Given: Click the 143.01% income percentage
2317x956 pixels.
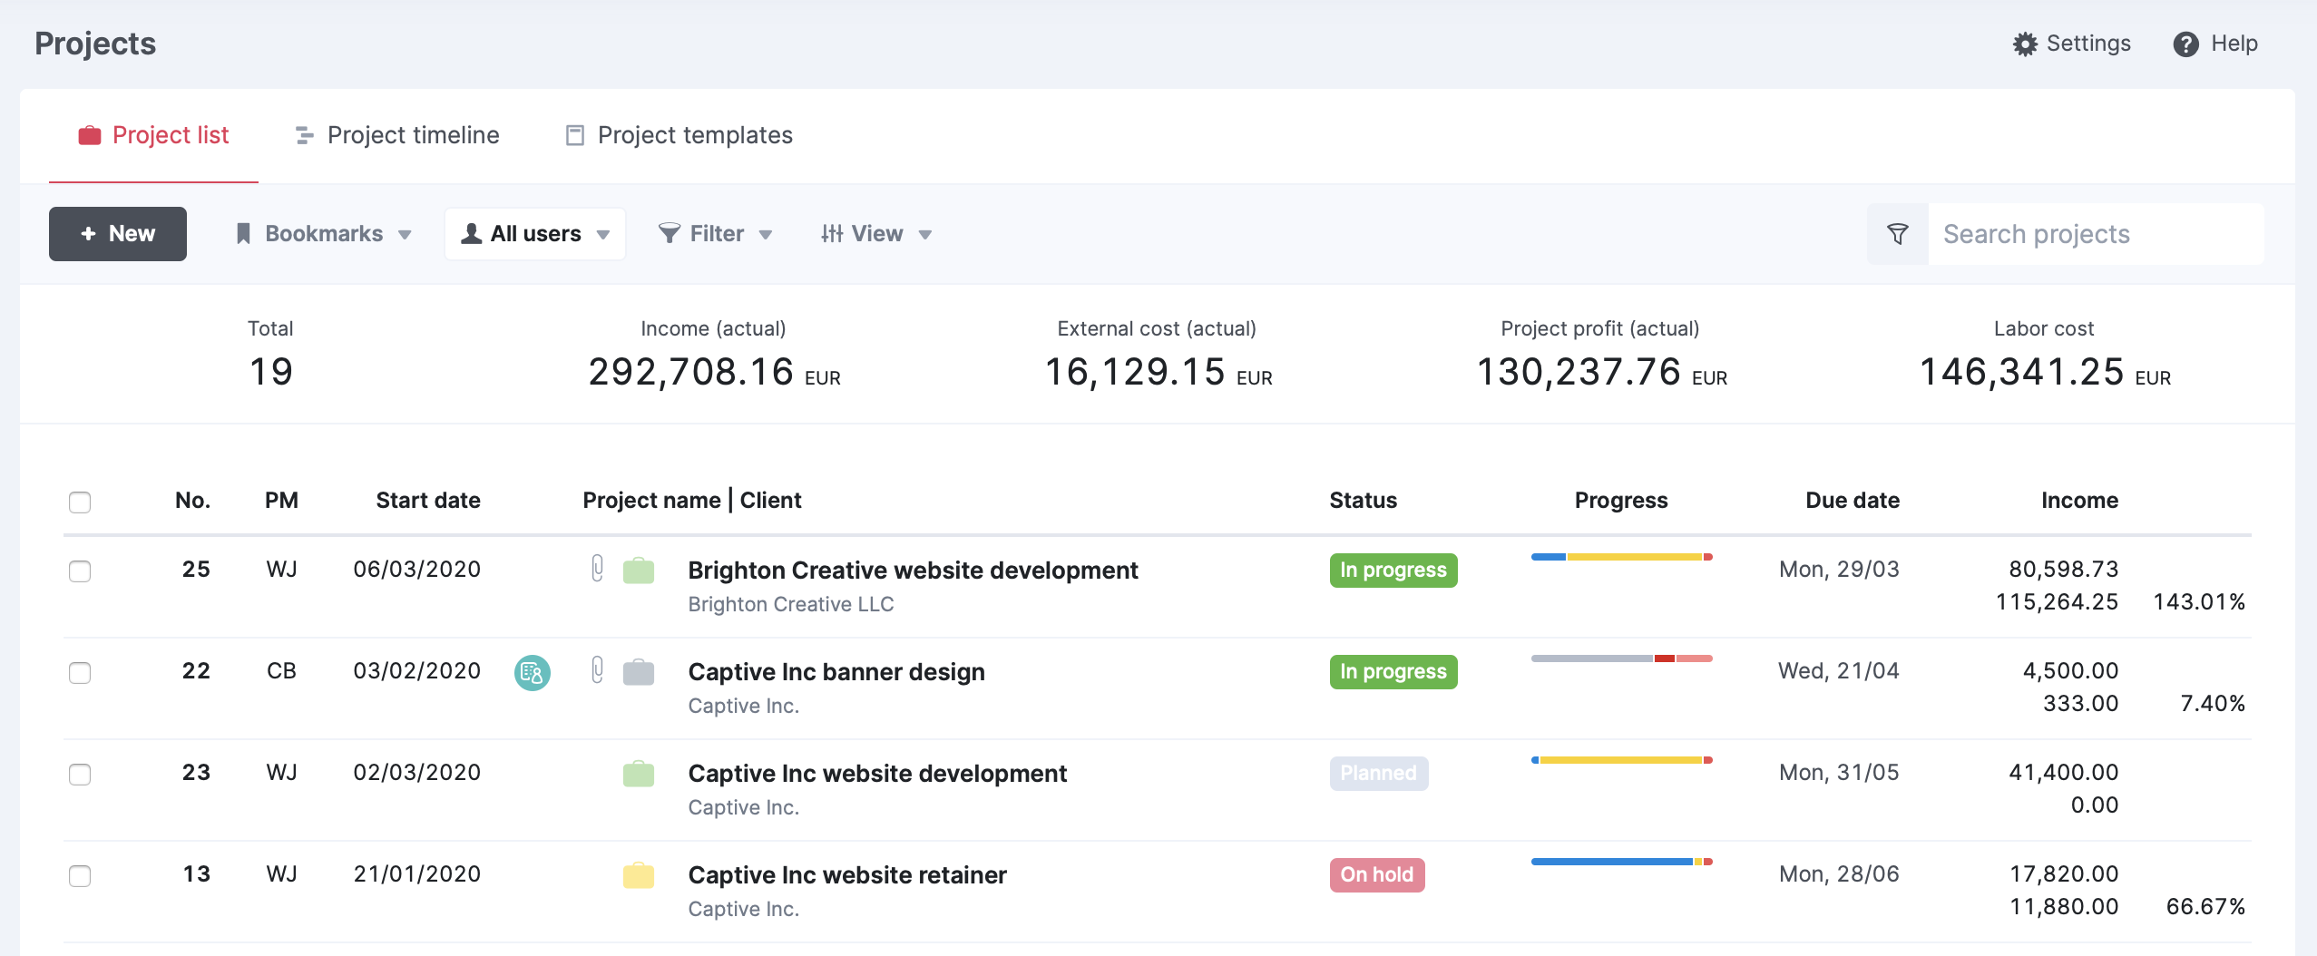Looking at the screenshot, I should [2199, 602].
